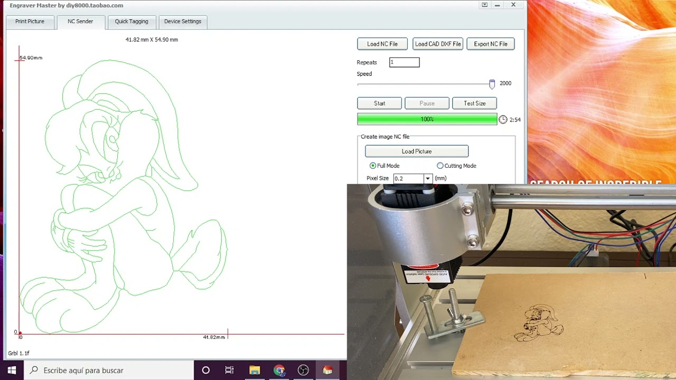Click the Cortana circle icon
676x380 pixels.
click(x=205, y=370)
